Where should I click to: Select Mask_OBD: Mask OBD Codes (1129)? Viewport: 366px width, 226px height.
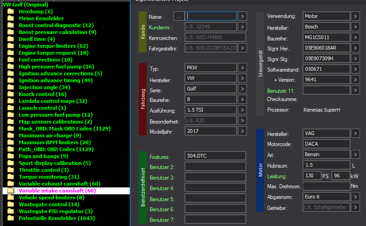[x=65, y=129]
